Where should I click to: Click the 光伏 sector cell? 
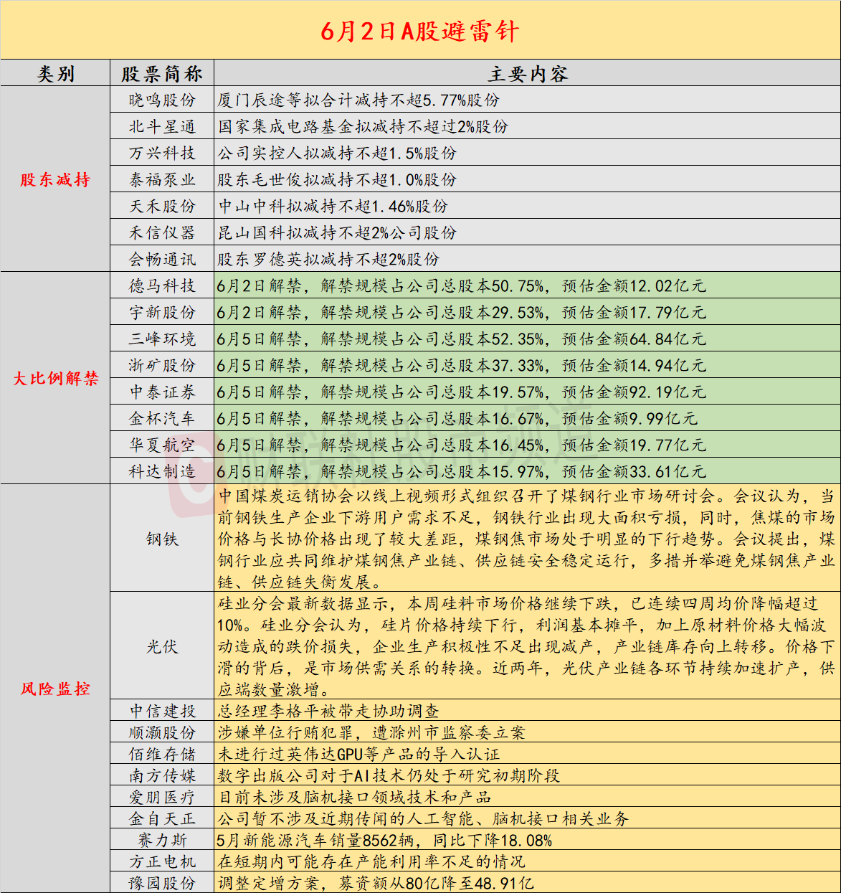162,646
